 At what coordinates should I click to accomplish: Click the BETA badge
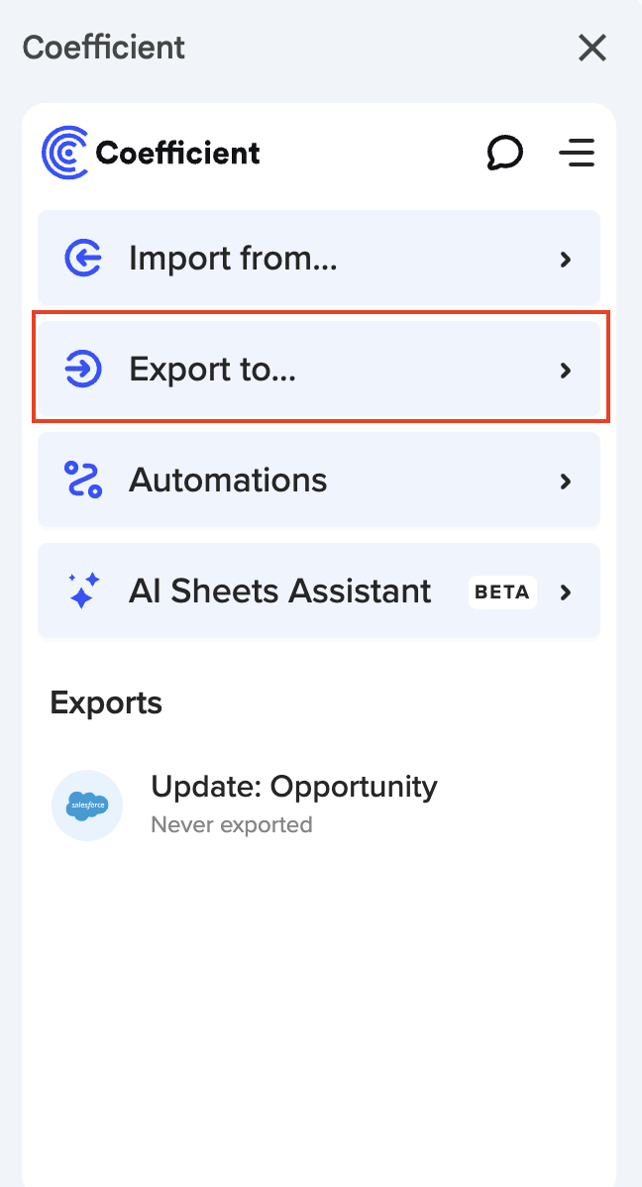pyautogui.click(x=502, y=593)
